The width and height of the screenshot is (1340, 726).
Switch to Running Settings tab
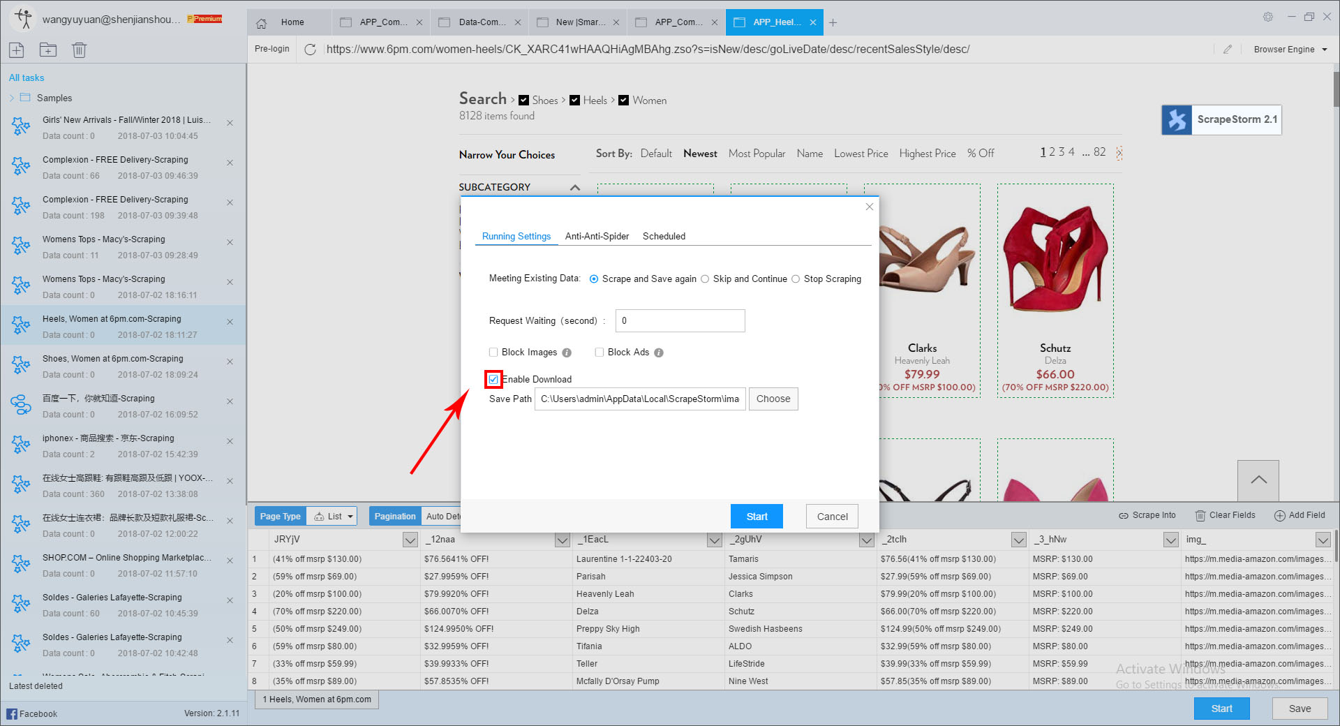[x=516, y=237]
